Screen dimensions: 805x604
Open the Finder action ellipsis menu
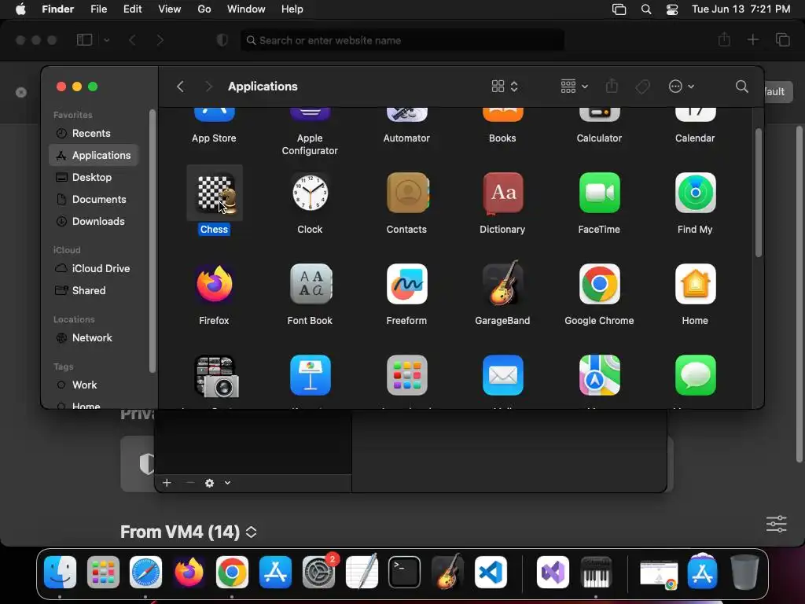[x=682, y=87]
